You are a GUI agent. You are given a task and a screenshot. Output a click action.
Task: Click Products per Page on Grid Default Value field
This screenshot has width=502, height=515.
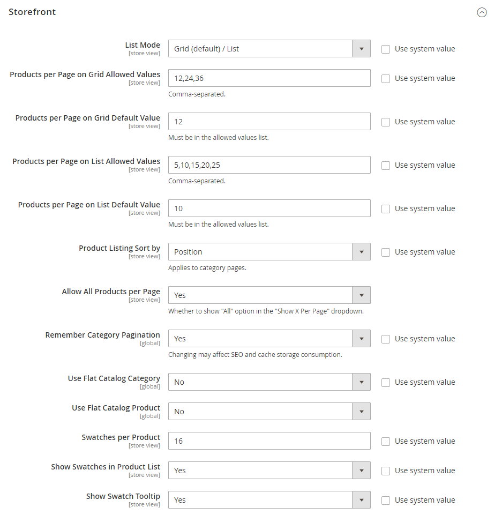[x=269, y=122]
